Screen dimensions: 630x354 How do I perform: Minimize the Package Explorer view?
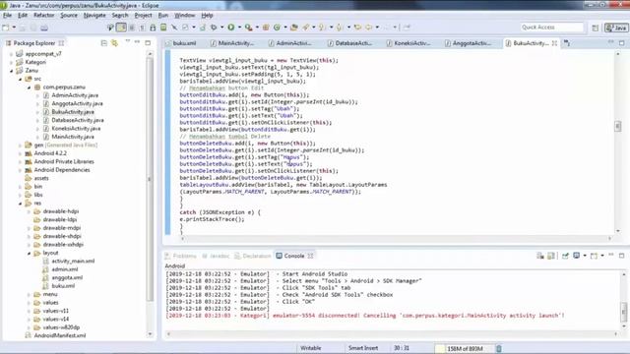tap(138, 42)
